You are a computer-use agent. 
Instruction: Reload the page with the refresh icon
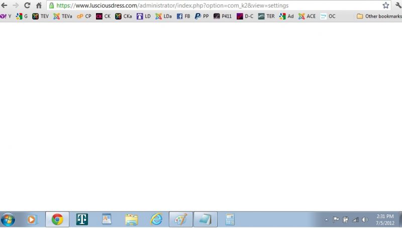[x=27, y=6]
